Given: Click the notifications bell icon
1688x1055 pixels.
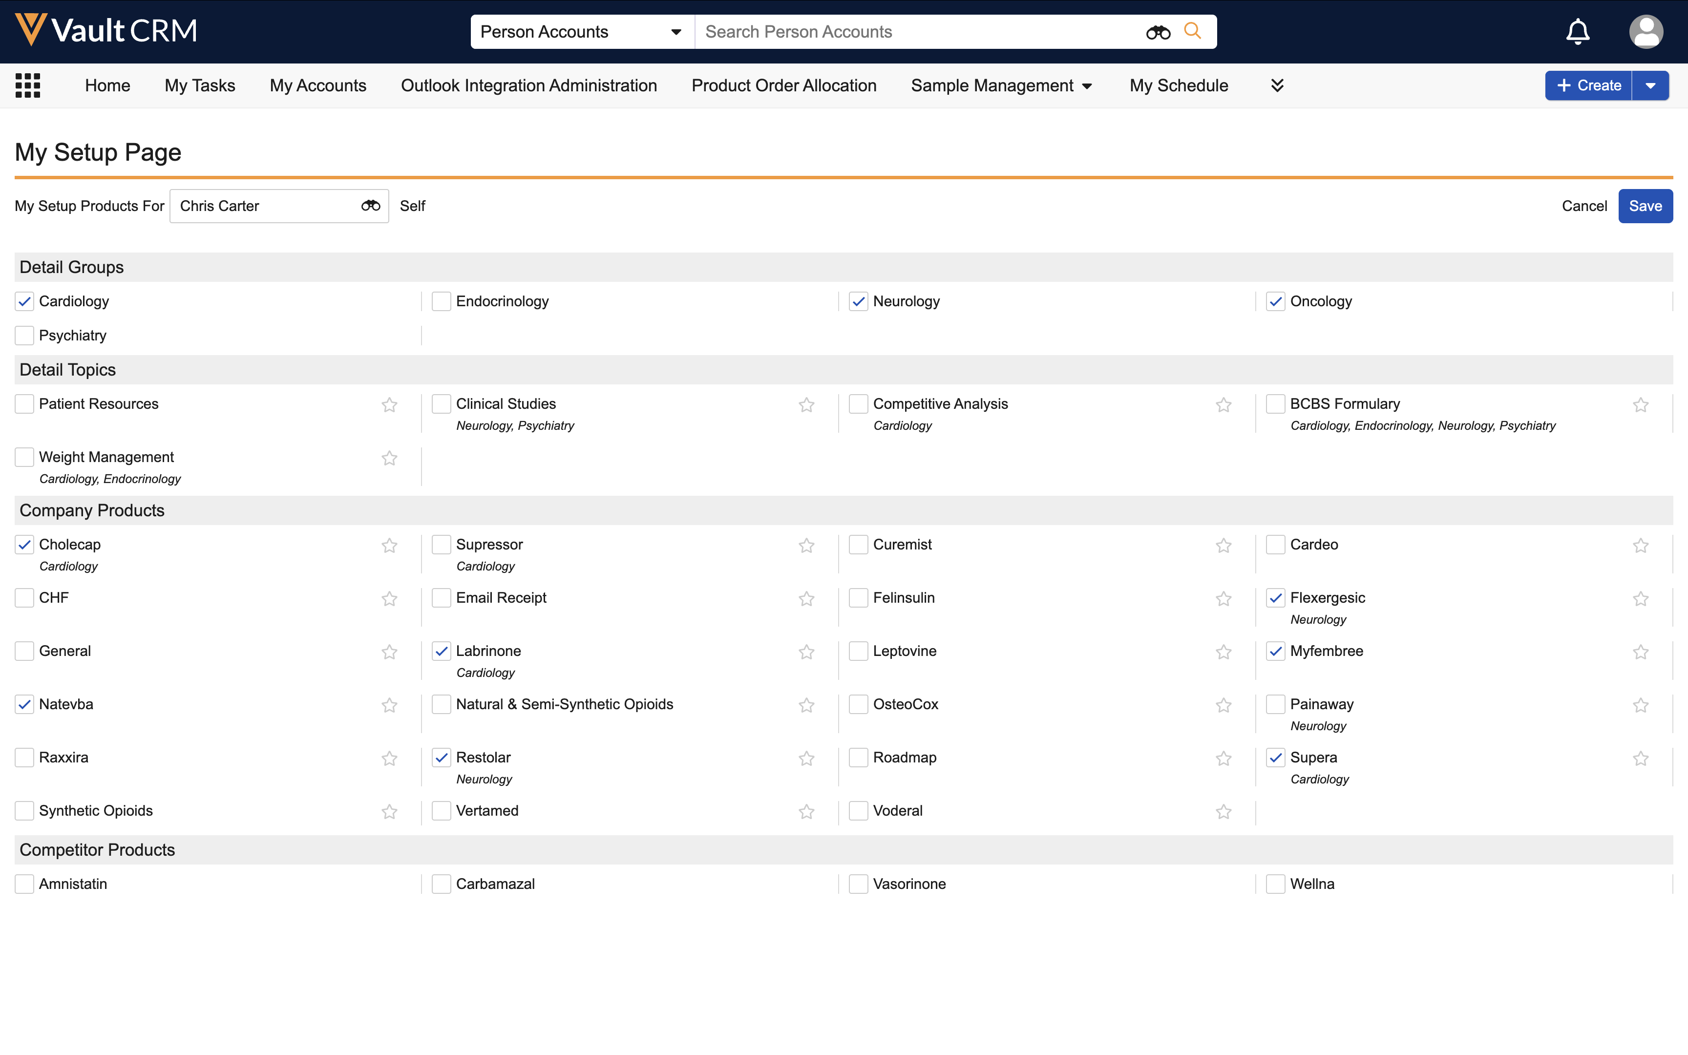Looking at the screenshot, I should click(1578, 31).
